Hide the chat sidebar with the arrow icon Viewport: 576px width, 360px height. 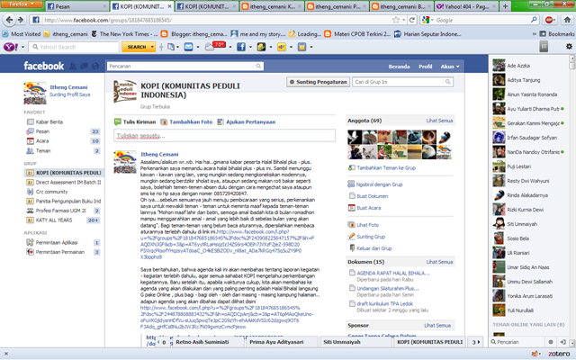[x=562, y=342]
